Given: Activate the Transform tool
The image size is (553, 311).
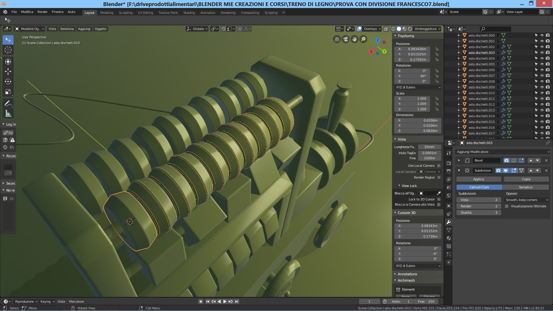Looking at the screenshot, I should point(8,61).
